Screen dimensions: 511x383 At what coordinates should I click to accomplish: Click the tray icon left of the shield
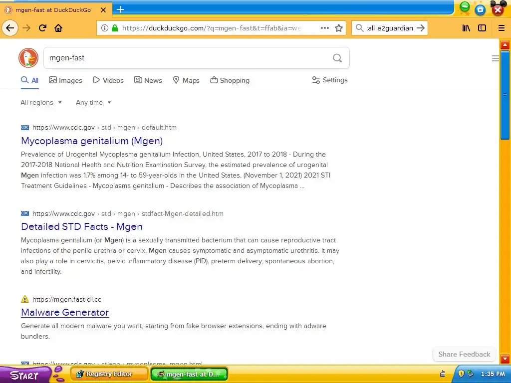[x=443, y=374]
